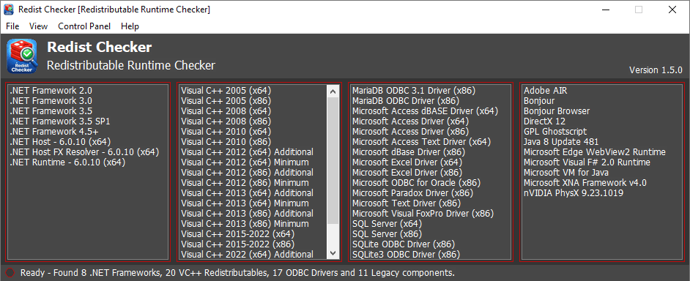
Task: Select Microsoft Excel Driver (x64)
Action: coord(407,162)
